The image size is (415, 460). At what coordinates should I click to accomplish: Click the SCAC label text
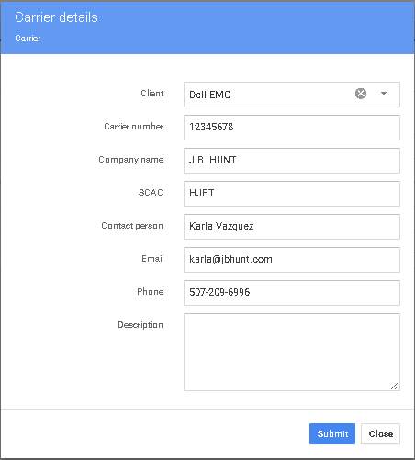[x=151, y=192]
